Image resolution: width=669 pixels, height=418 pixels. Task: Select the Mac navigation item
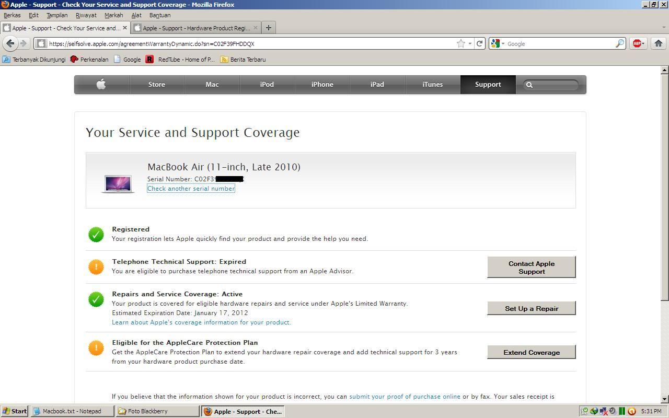tap(212, 84)
